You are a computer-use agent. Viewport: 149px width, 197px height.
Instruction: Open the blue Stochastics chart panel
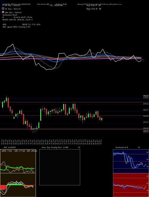pyautogui.click(x=131, y=161)
